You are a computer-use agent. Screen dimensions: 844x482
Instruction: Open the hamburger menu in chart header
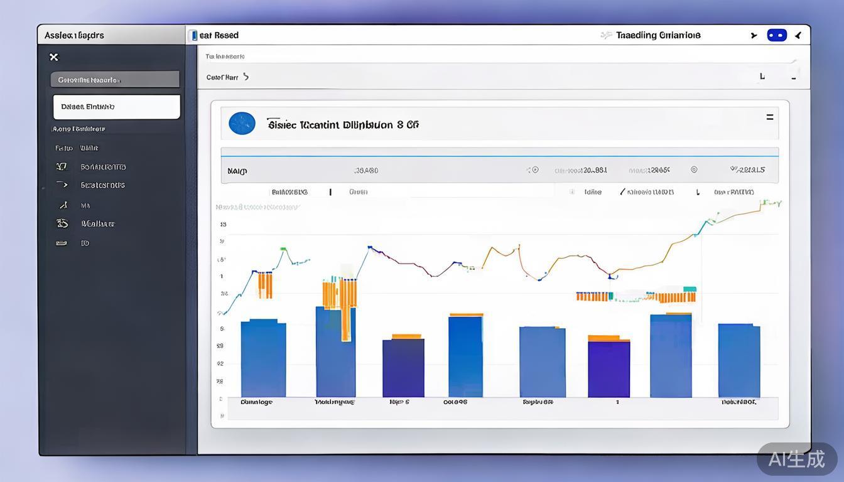click(x=769, y=117)
